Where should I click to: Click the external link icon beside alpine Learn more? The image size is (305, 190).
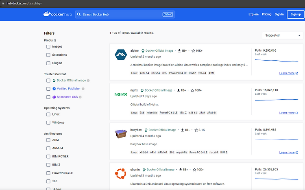[x=296, y=73]
